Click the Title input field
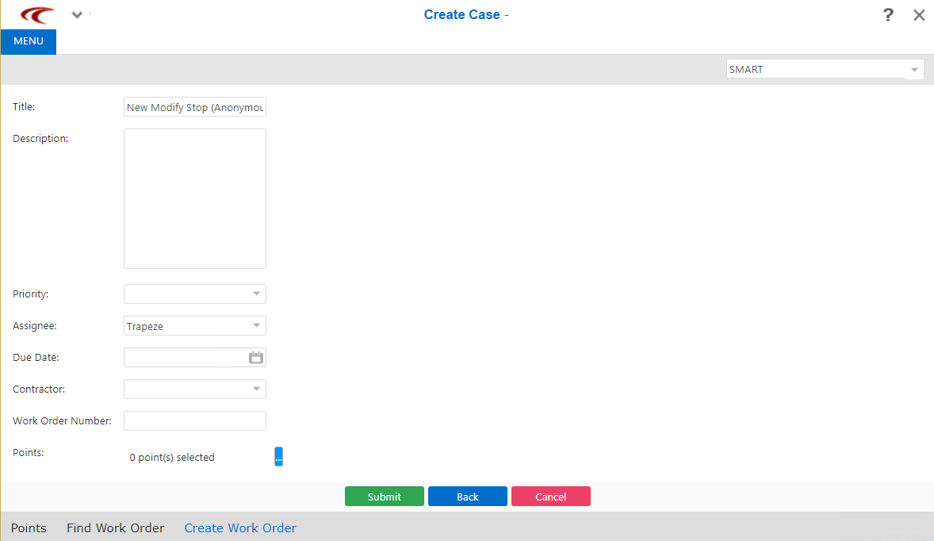 (x=194, y=106)
